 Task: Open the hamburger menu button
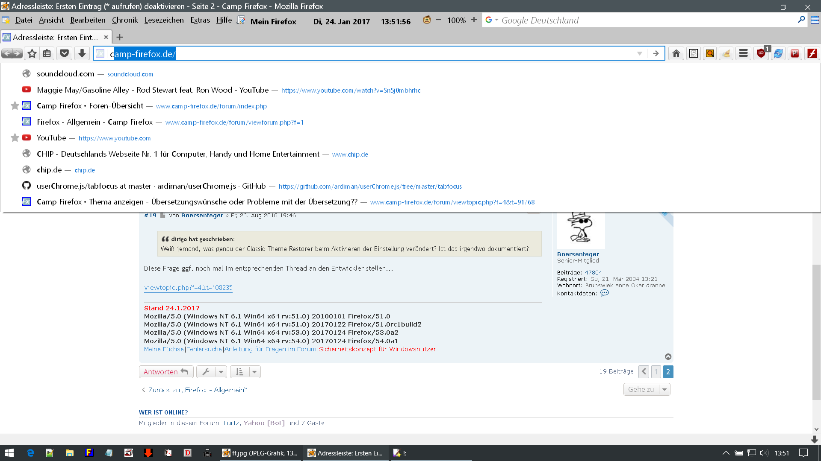[x=743, y=53]
